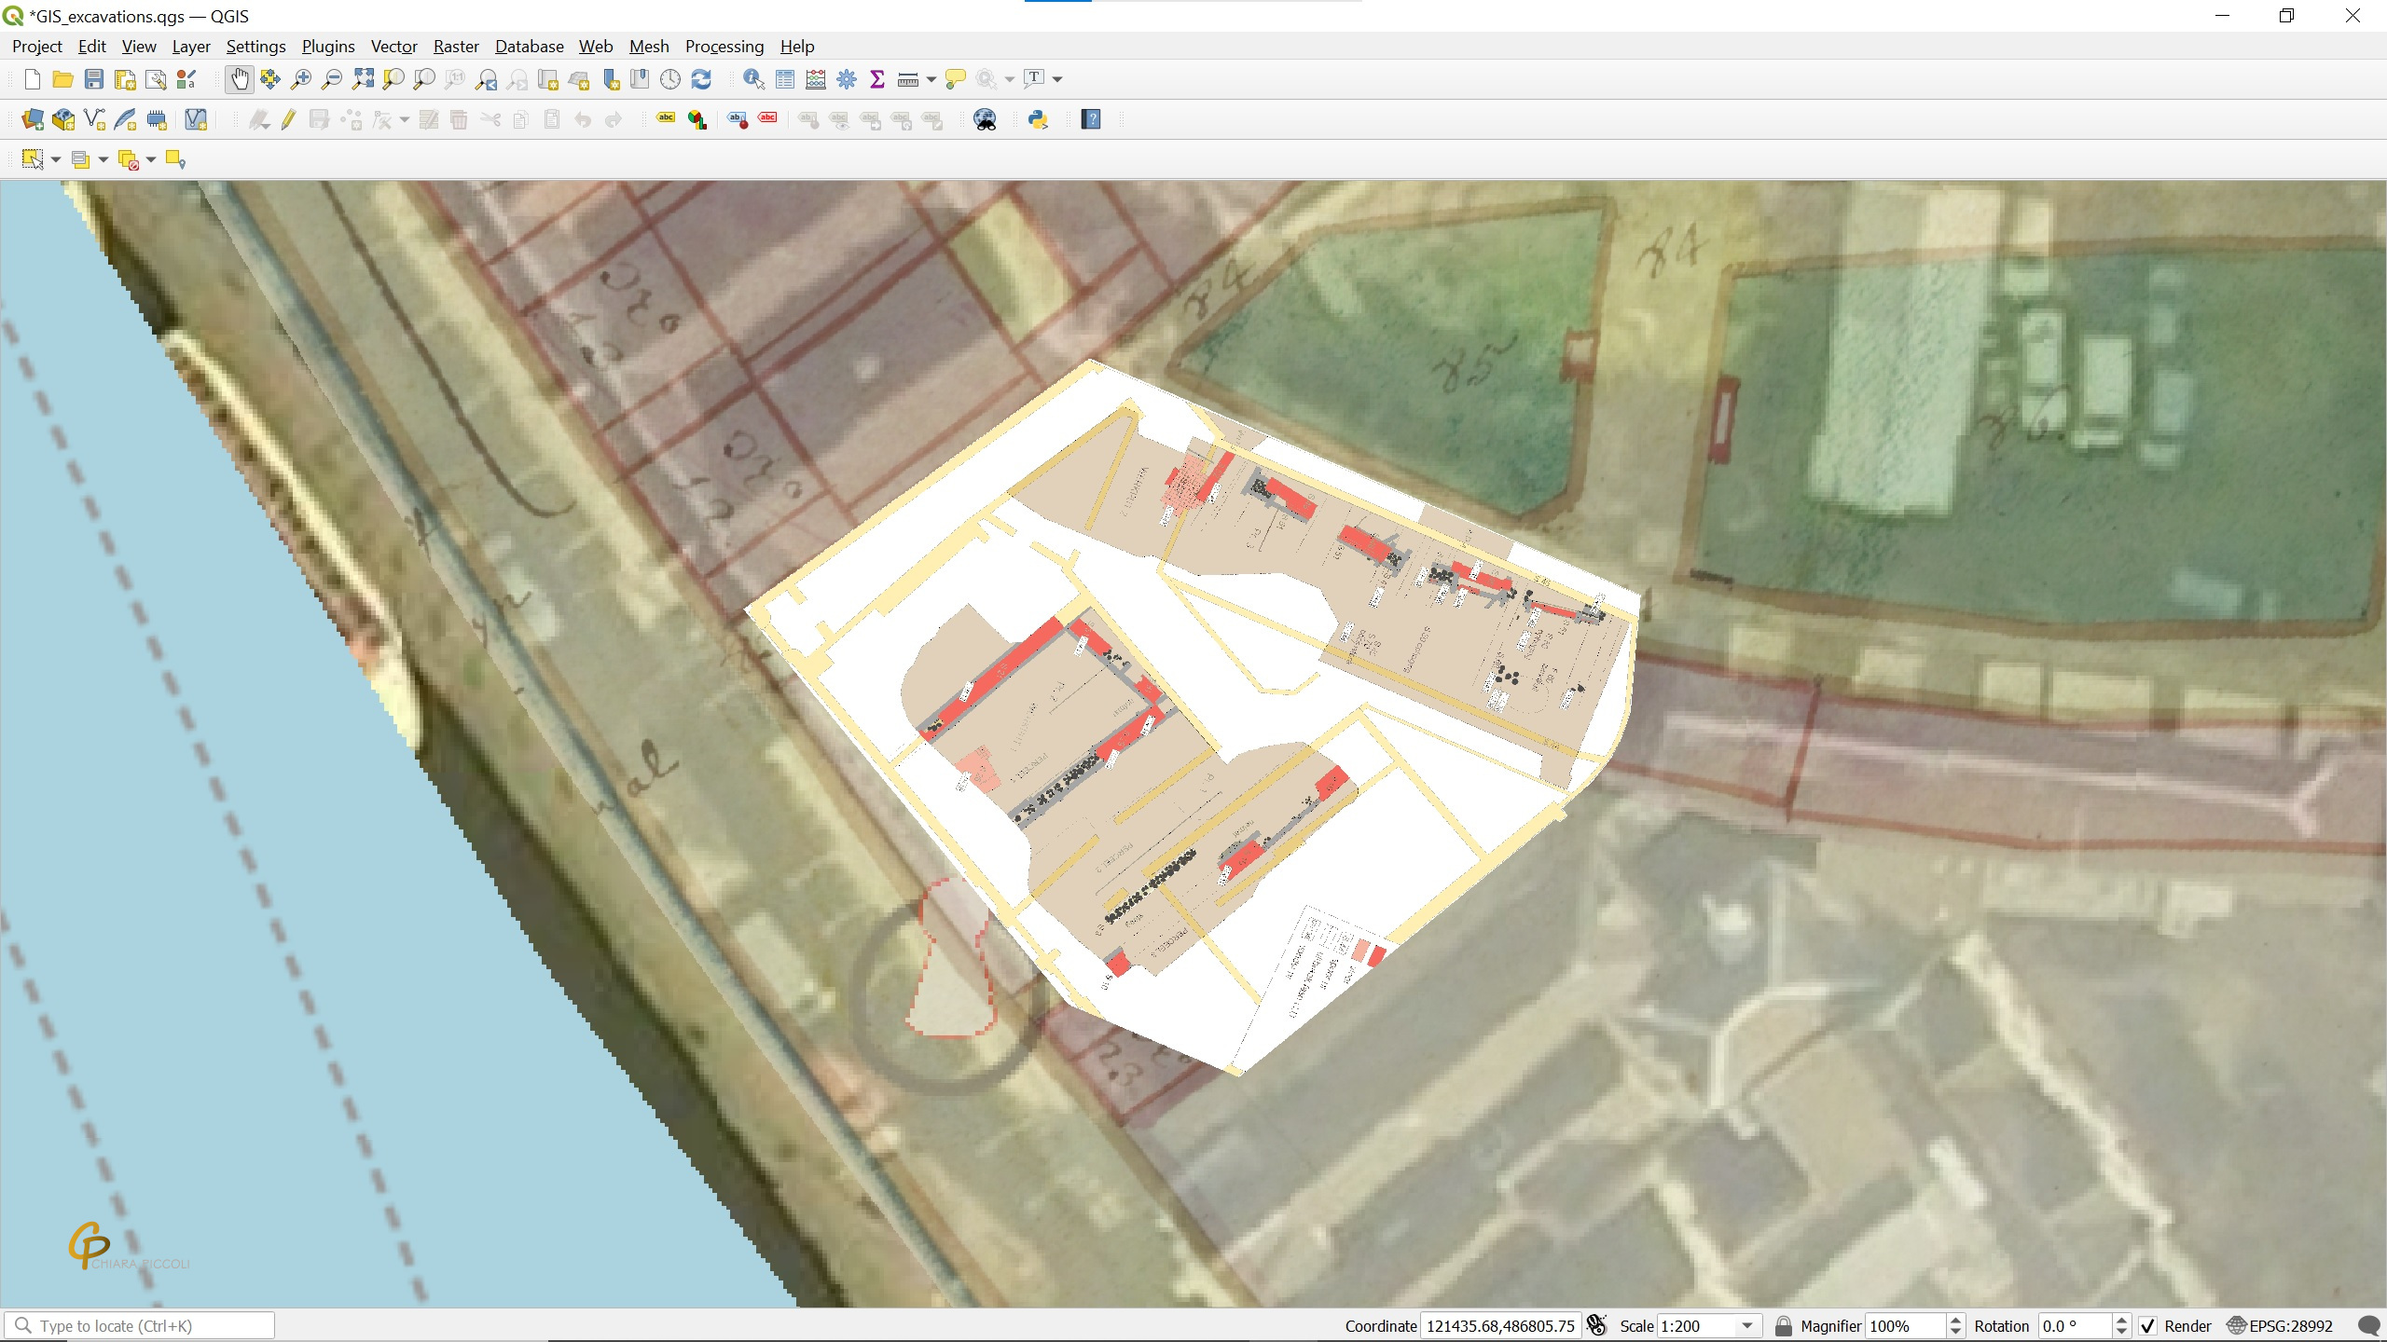2387x1342 pixels.
Task: Open a project with the folder icon
Action: 62,79
